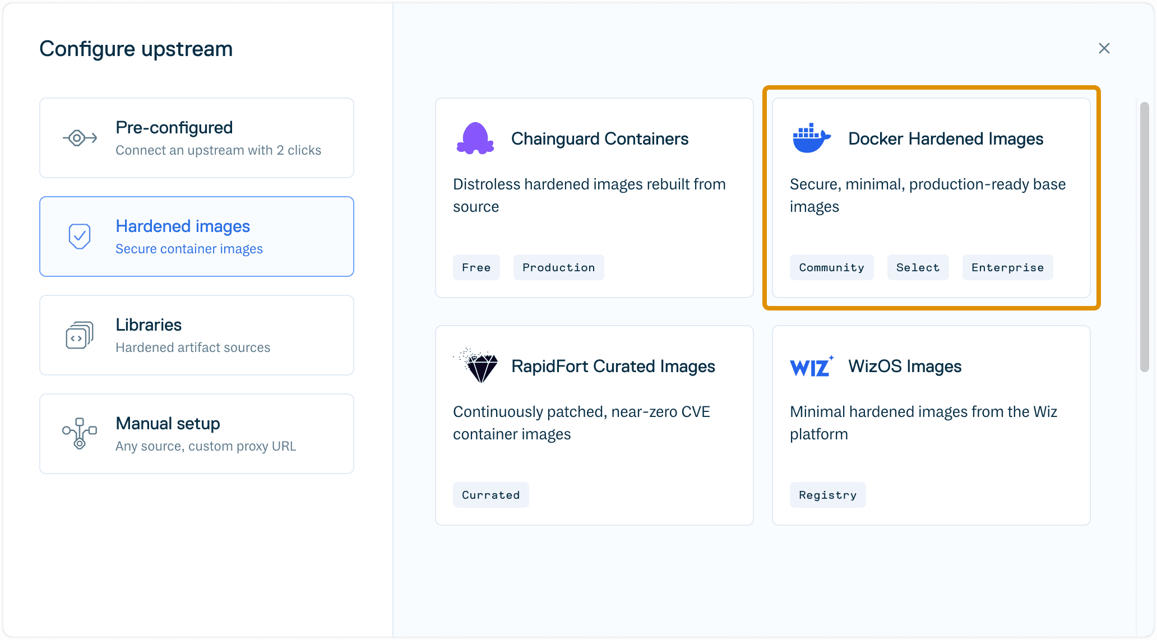
Task: Choose the RapidFort Curated Images card
Action: click(x=594, y=425)
